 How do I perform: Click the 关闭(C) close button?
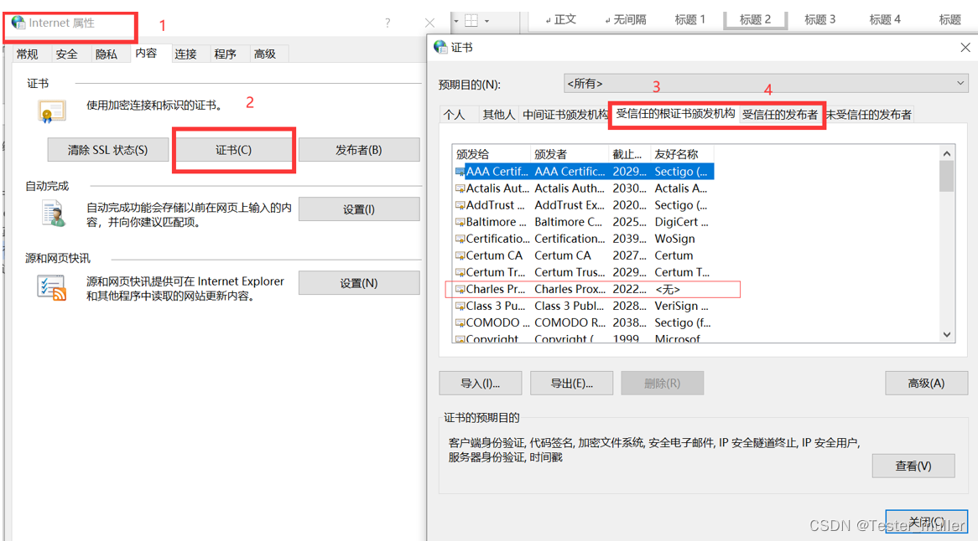click(926, 522)
